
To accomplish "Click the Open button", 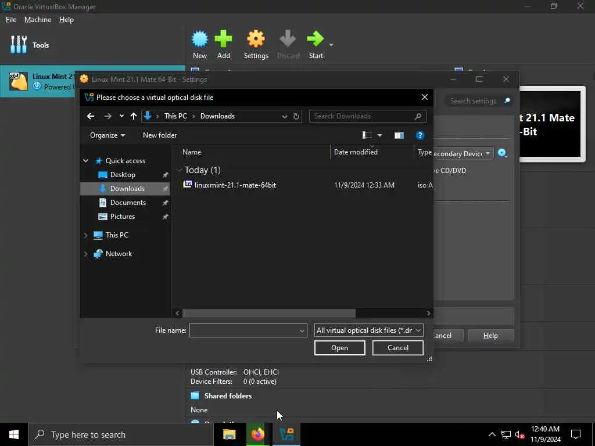I will 339,348.
